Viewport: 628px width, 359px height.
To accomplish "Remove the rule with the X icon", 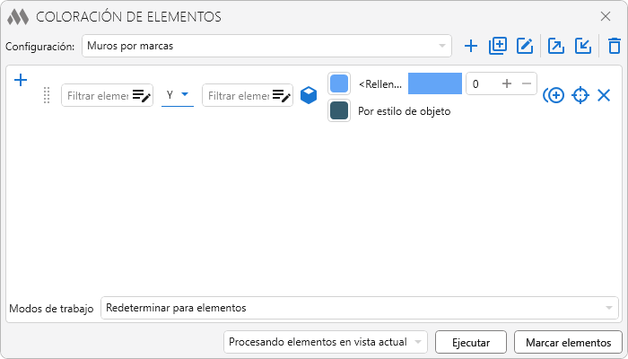I will 604,95.
